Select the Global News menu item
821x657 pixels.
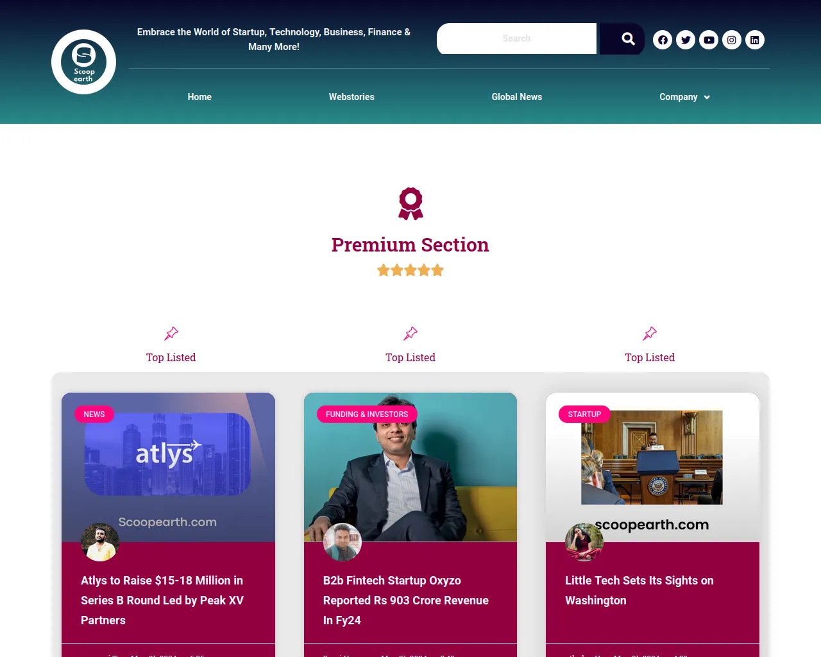pyautogui.click(x=517, y=97)
